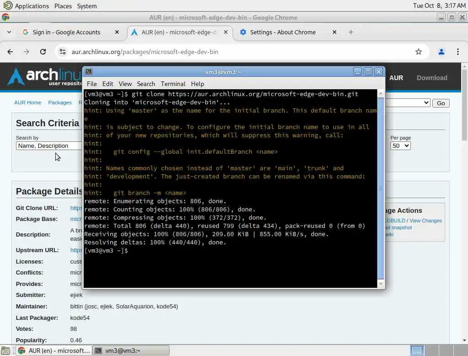Screen dimensions: 468x356
Task: Open the Package Base link
Action: [76, 219]
